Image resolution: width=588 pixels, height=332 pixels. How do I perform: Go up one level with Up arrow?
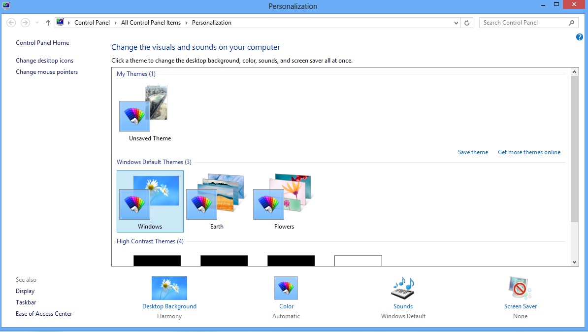click(48, 23)
